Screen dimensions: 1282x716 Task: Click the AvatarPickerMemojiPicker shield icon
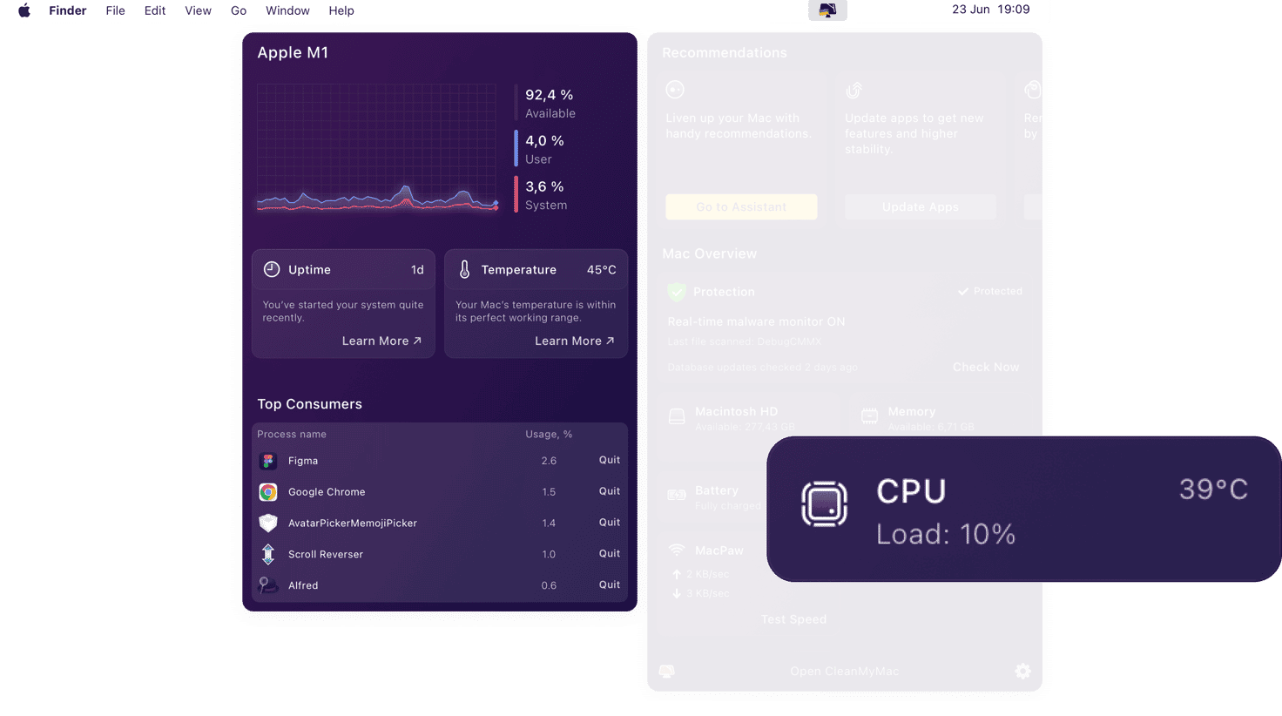click(x=268, y=523)
